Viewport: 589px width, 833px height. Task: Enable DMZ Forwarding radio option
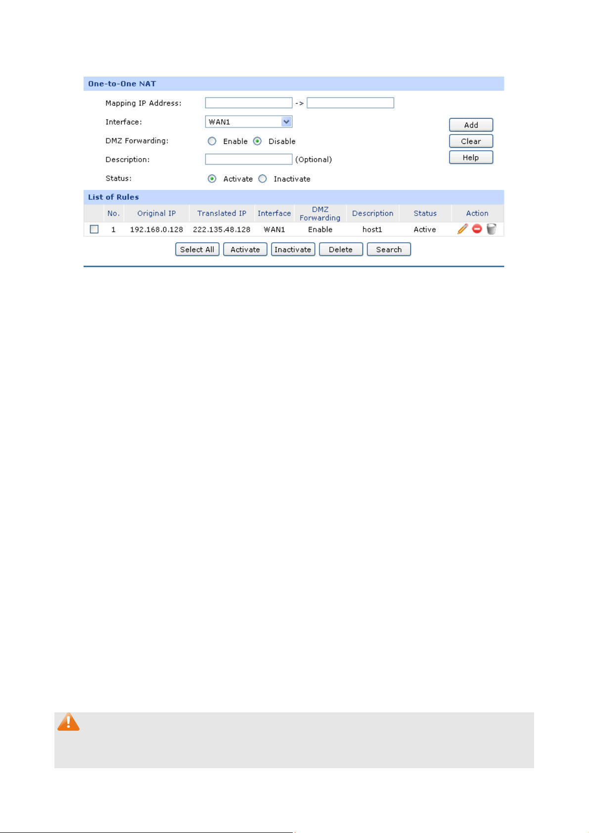(212, 141)
